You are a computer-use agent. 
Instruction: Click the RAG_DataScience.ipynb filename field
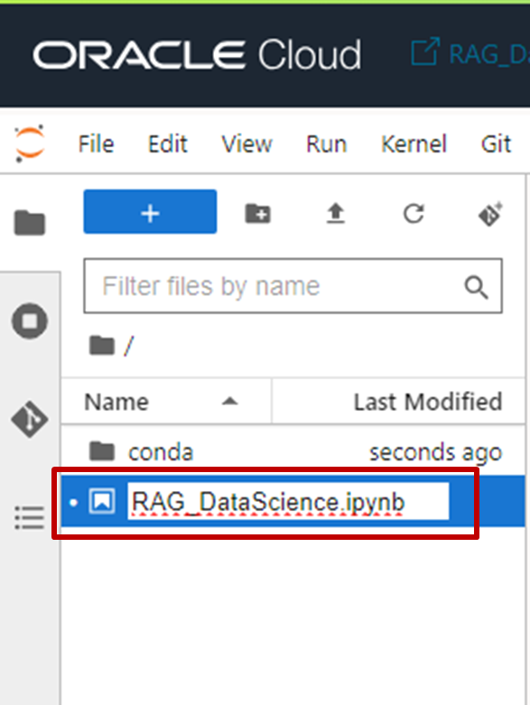[x=288, y=501]
